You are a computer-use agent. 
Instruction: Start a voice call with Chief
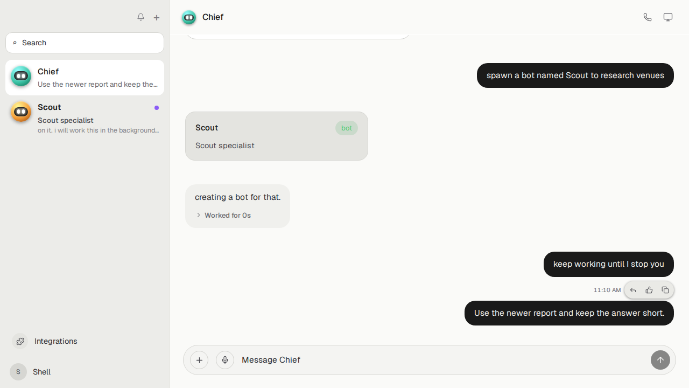[x=648, y=17]
